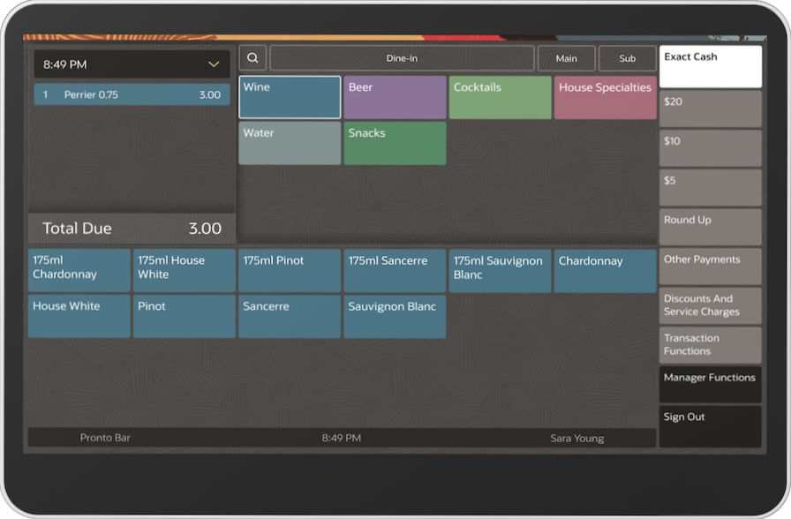Add a Sancerre bottle
791x519 pixels.
click(290, 316)
